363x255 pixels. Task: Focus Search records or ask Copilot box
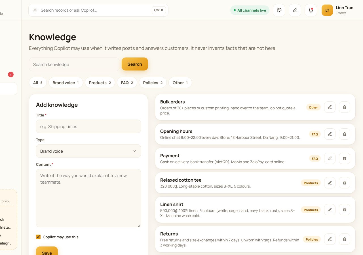(98, 10)
